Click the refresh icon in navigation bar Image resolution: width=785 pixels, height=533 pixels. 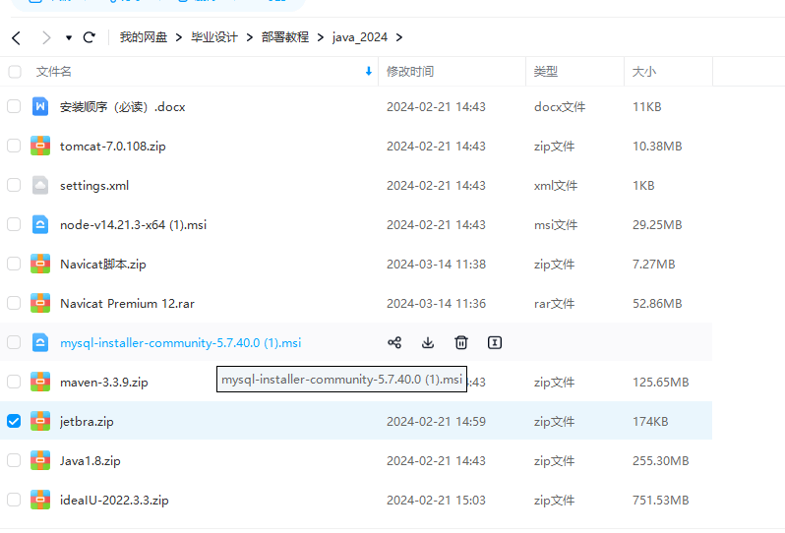click(90, 37)
